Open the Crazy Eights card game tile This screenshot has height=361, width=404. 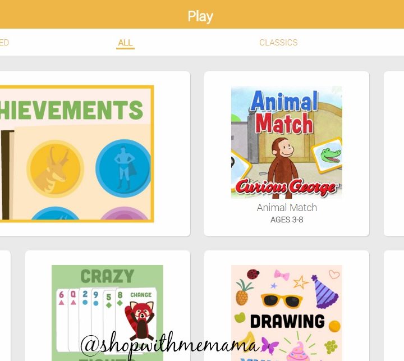click(x=107, y=313)
